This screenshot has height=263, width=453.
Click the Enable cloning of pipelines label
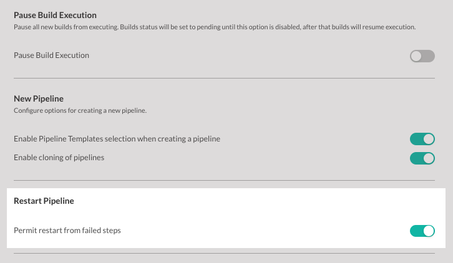(x=59, y=158)
